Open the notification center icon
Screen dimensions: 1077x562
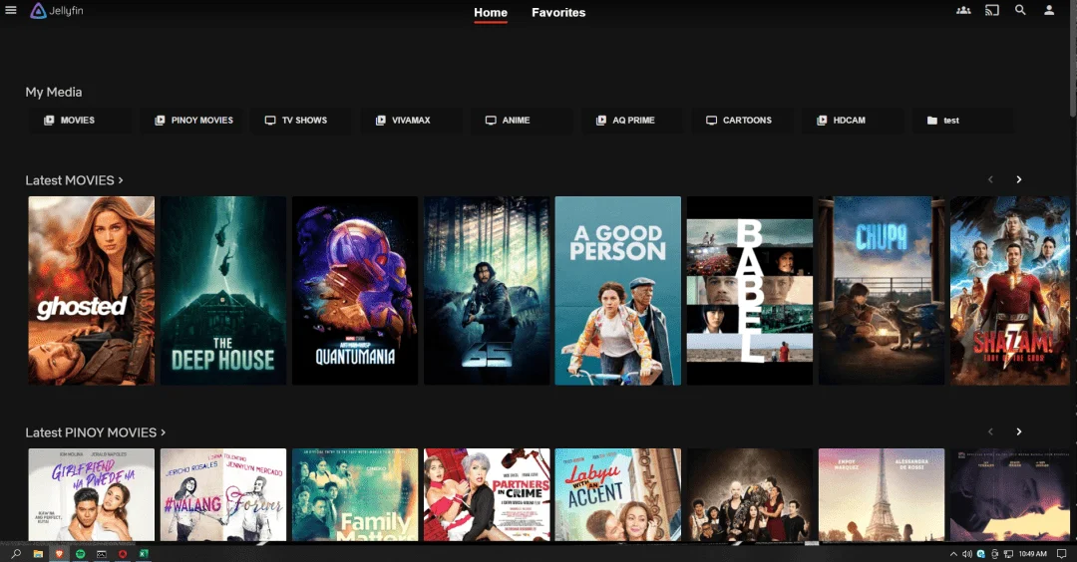(1062, 554)
